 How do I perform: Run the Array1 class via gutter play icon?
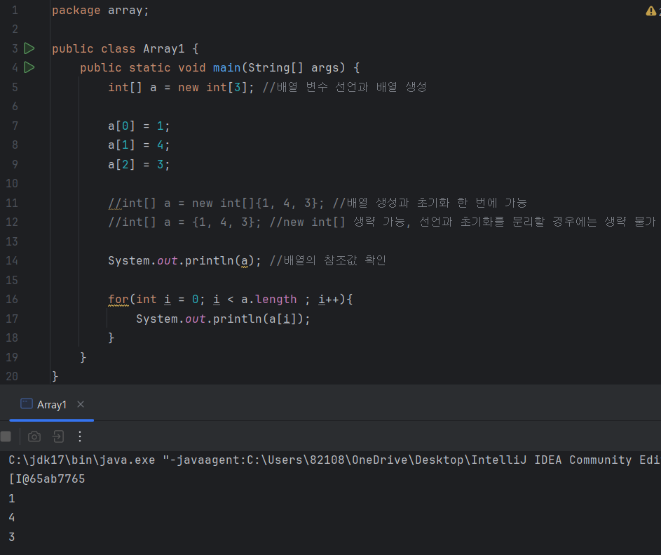29,48
